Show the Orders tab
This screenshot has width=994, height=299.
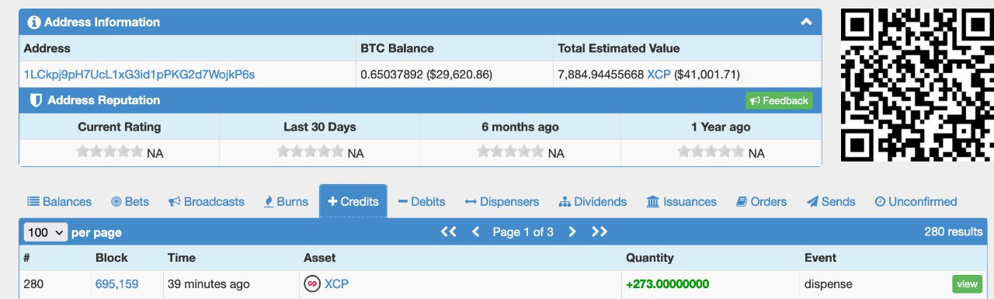(x=761, y=201)
